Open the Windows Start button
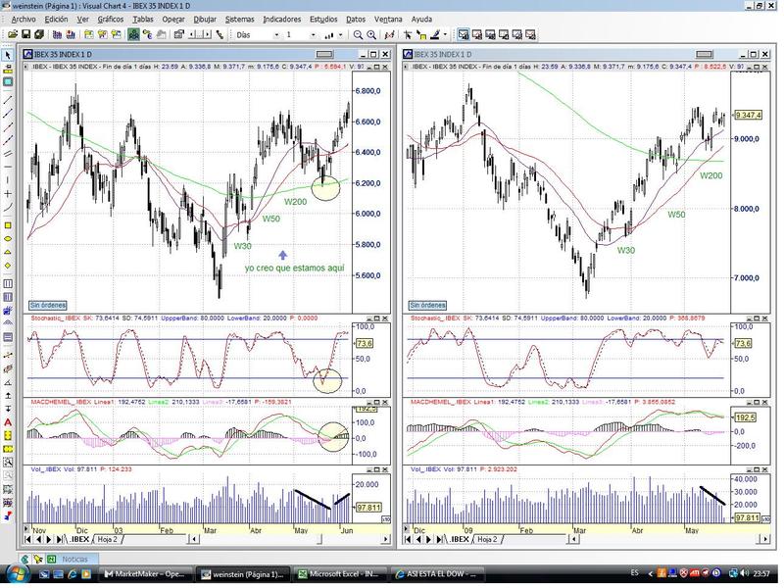 tap(15, 573)
